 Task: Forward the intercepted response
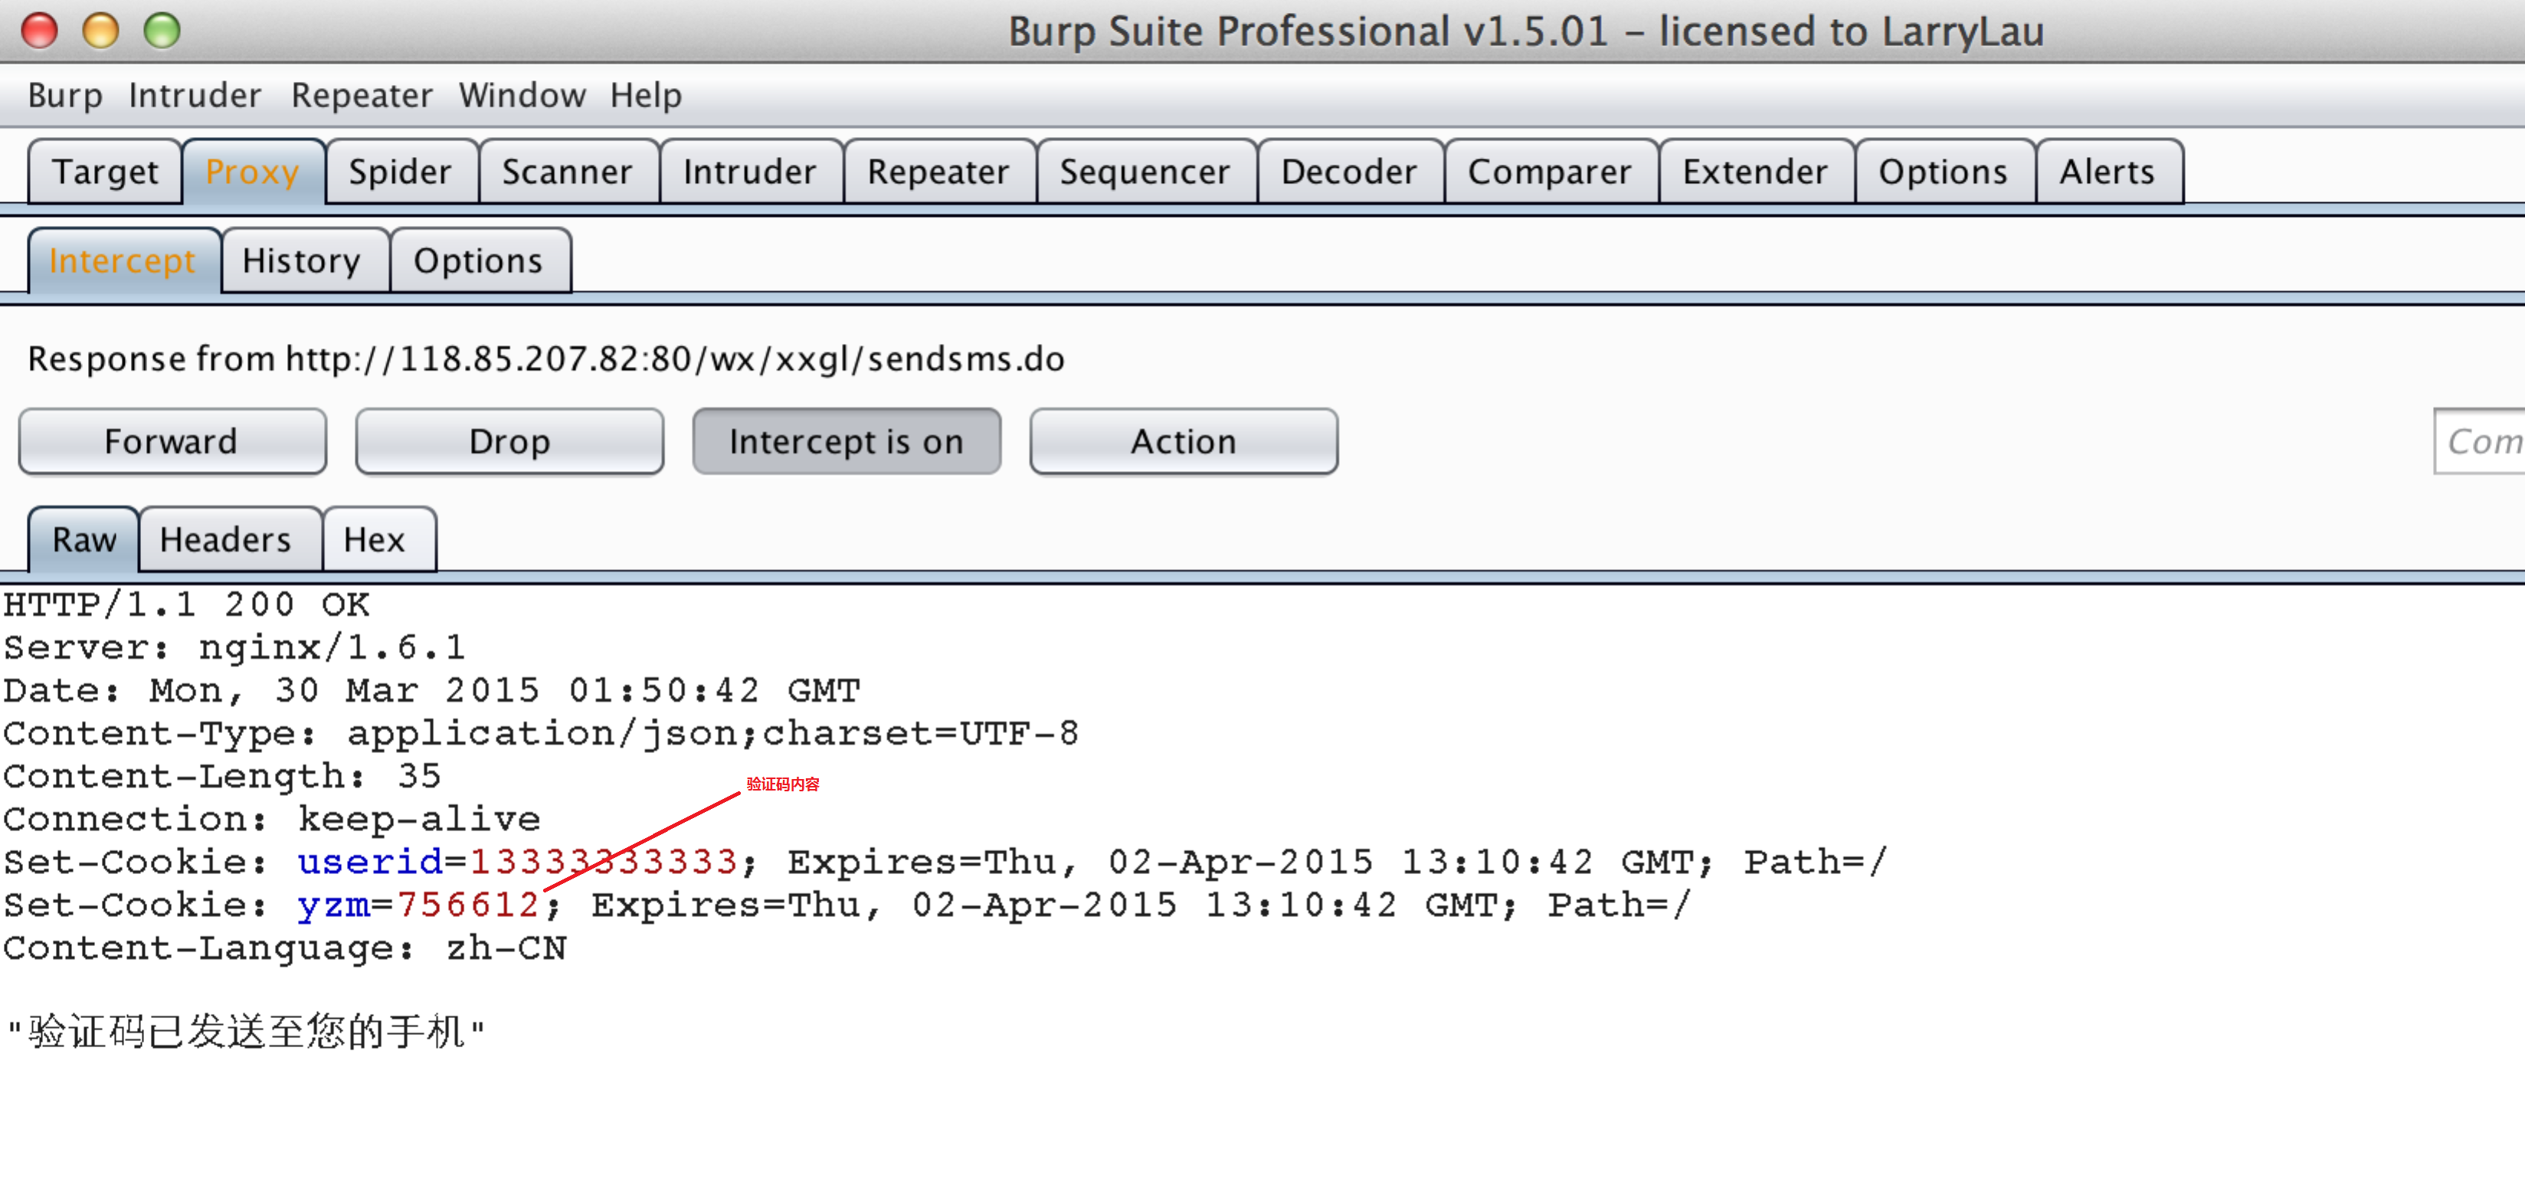click(172, 442)
